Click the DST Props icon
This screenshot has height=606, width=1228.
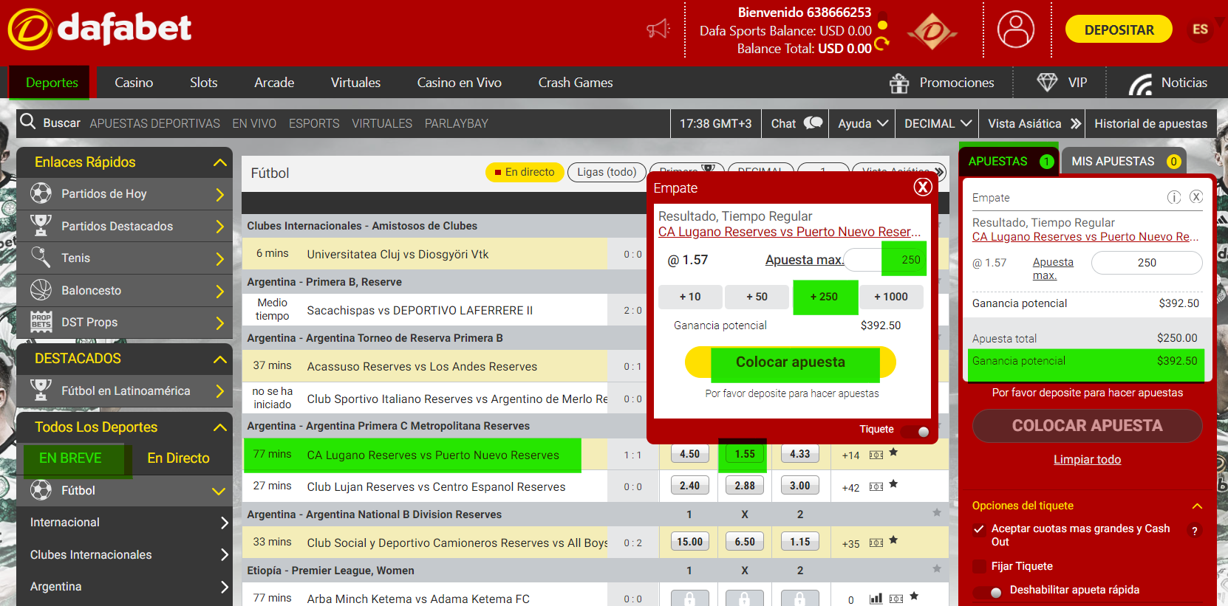click(41, 322)
